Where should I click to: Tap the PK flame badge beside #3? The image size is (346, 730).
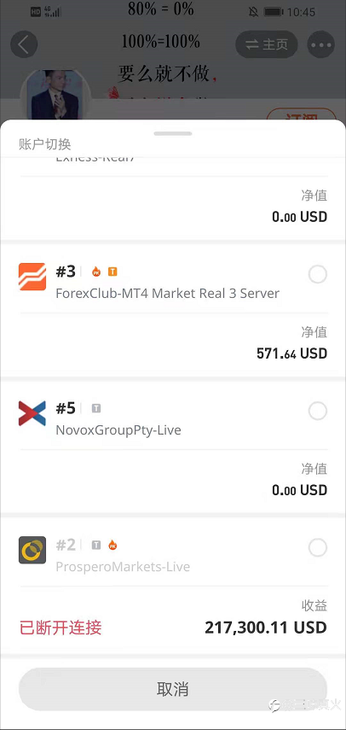[x=96, y=272]
